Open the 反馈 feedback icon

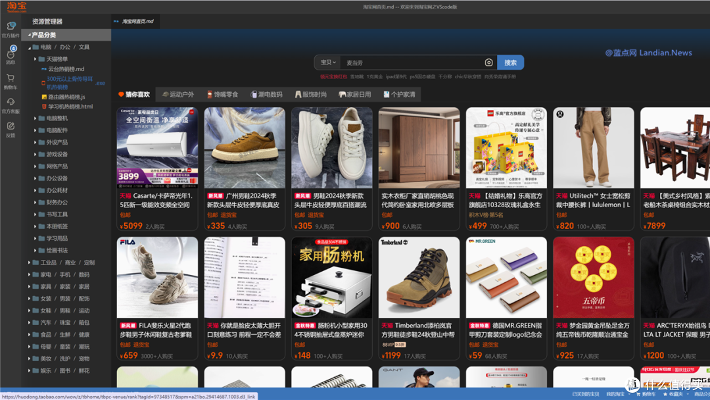[11, 126]
